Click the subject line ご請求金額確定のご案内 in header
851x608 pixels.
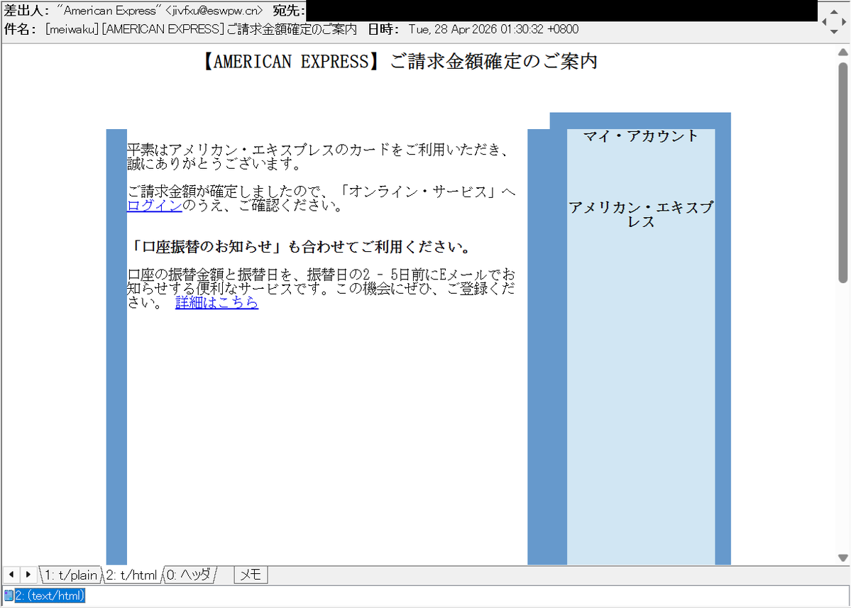click(x=292, y=29)
